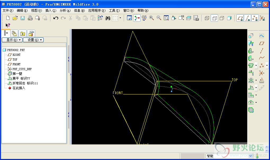Repaint the graphics window
270x160 pixels.
click(x=129, y=18)
